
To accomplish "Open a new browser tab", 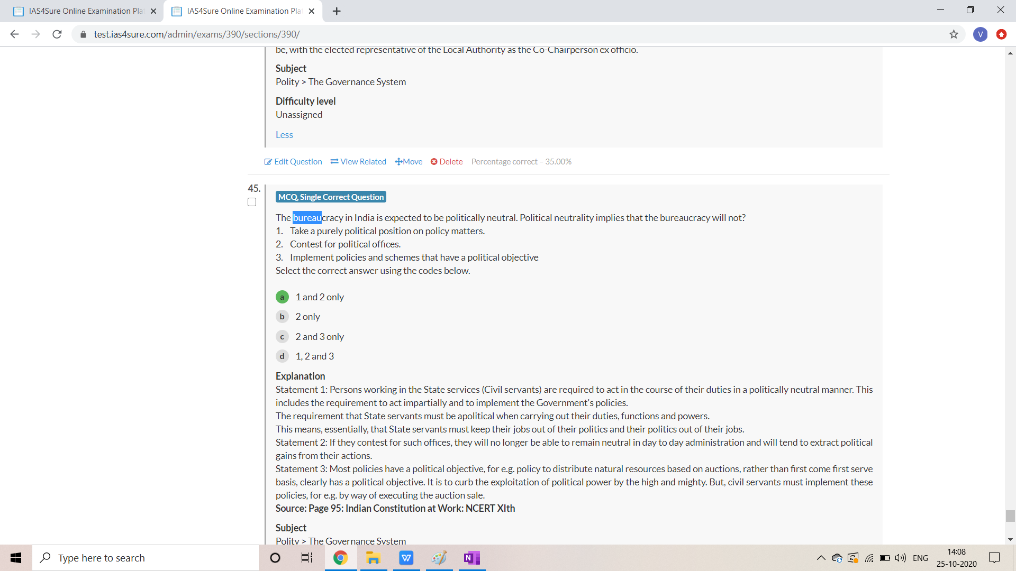I will pos(337,11).
